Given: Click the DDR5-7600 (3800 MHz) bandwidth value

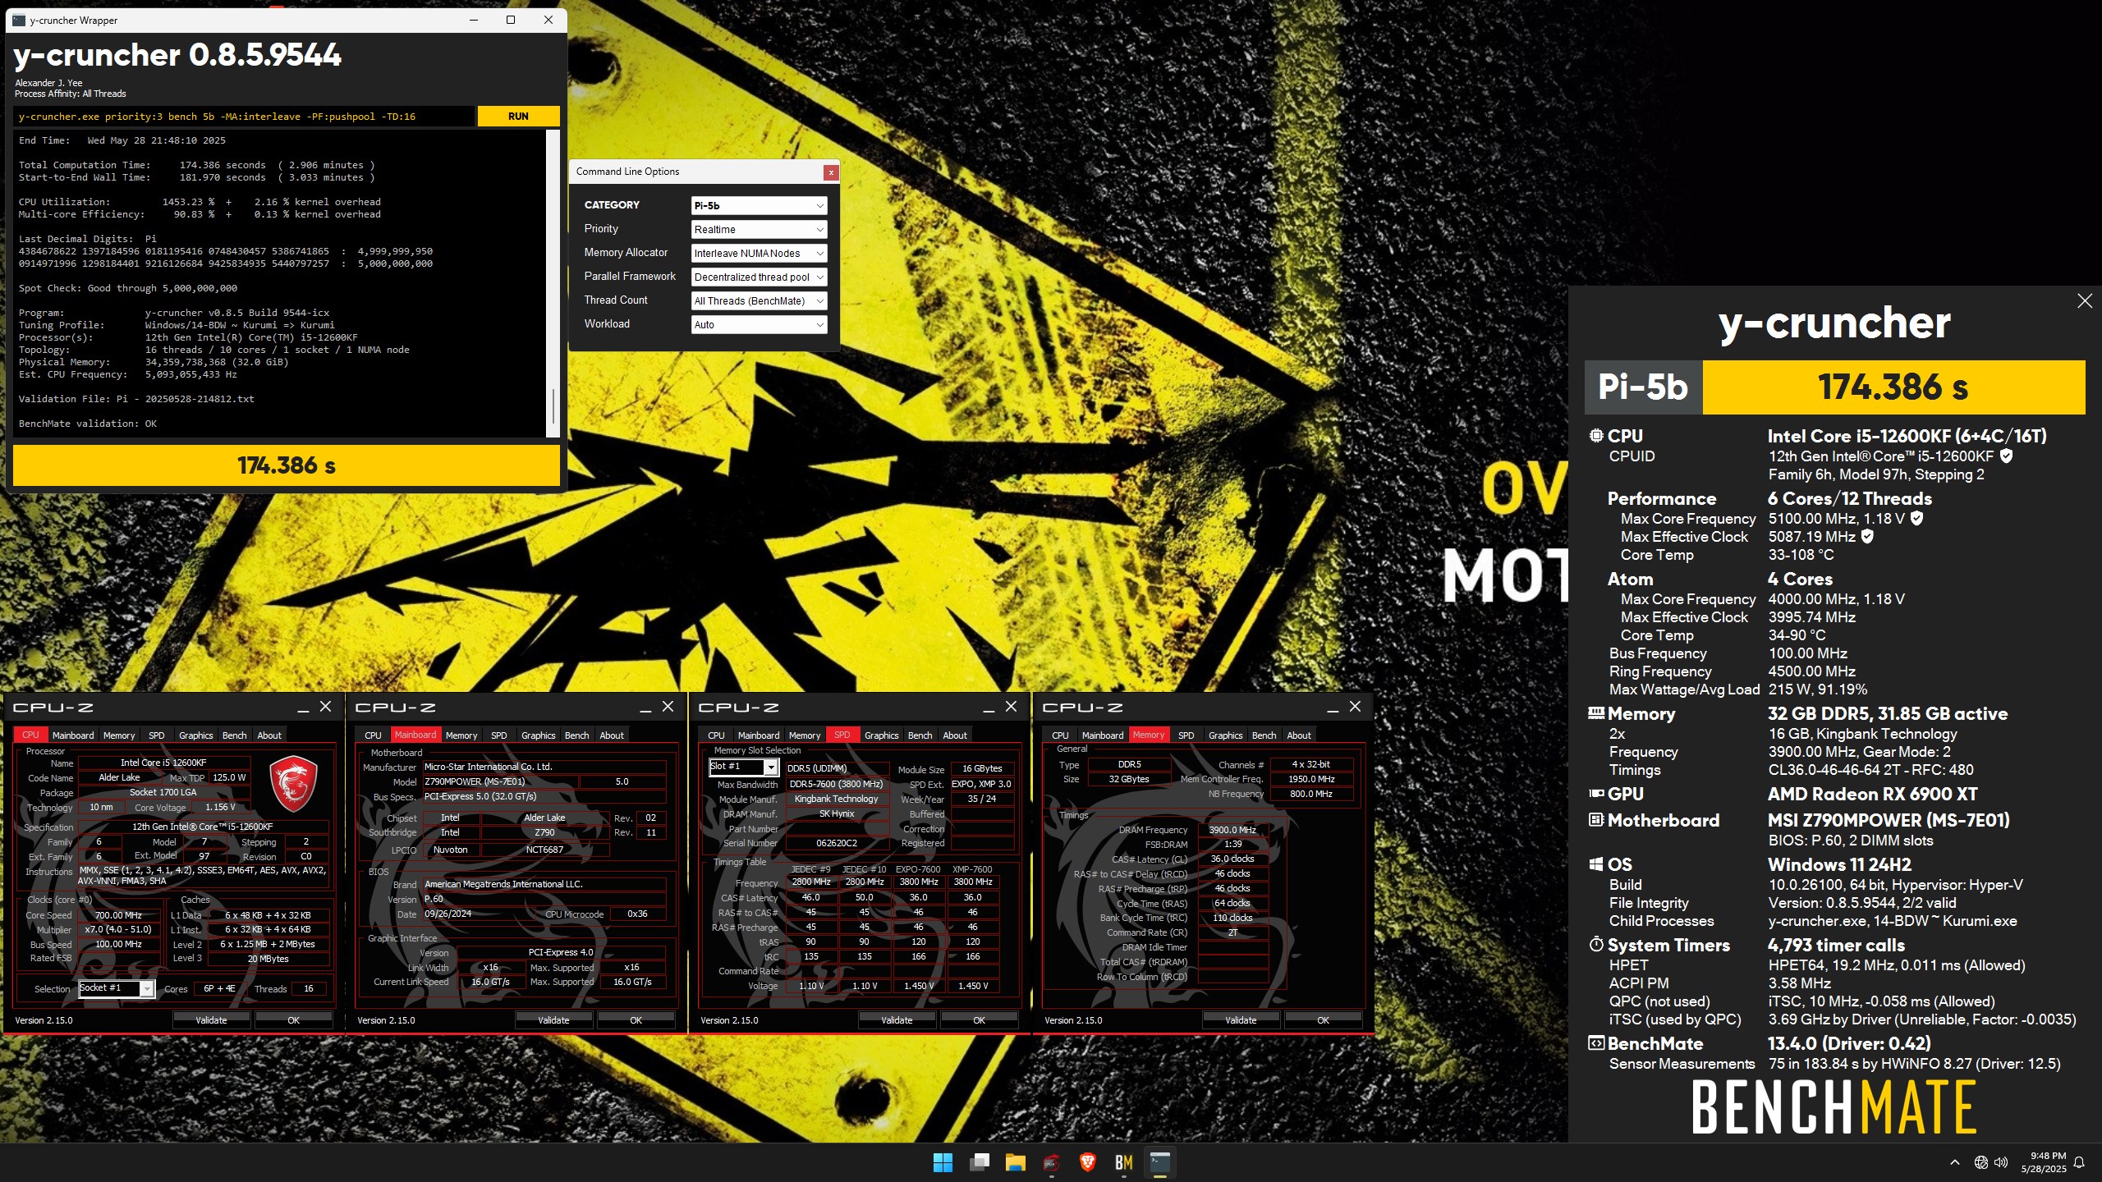Looking at the screenshot, I should pos(836,784).
